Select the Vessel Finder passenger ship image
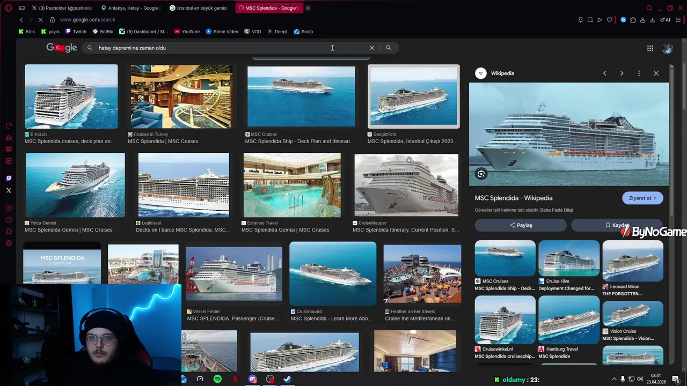Image resolution: width=687 pixels, height=386 pixels. pyautogui.click(x=234, y=274)
